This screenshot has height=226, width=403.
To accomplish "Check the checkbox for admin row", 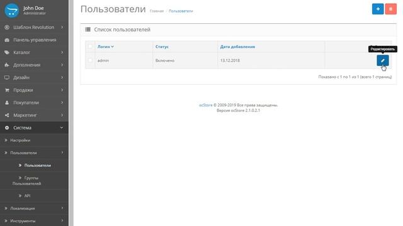I will (x=90, y=60).
